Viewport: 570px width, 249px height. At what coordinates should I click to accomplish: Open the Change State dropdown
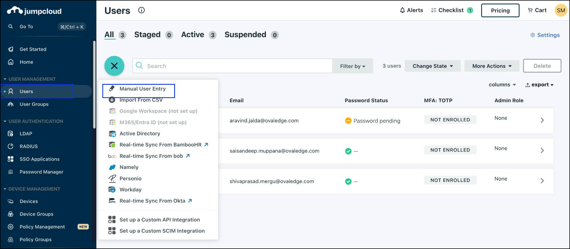click(432, 66)
